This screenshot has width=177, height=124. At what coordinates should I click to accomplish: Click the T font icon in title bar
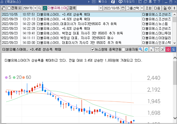pos(155,2)
